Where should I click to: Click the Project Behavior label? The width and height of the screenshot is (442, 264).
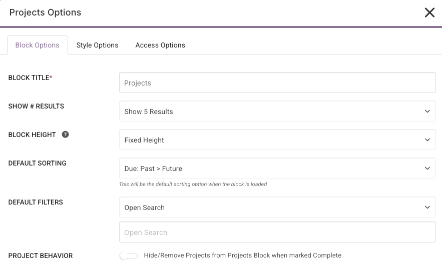pos(41,255)
